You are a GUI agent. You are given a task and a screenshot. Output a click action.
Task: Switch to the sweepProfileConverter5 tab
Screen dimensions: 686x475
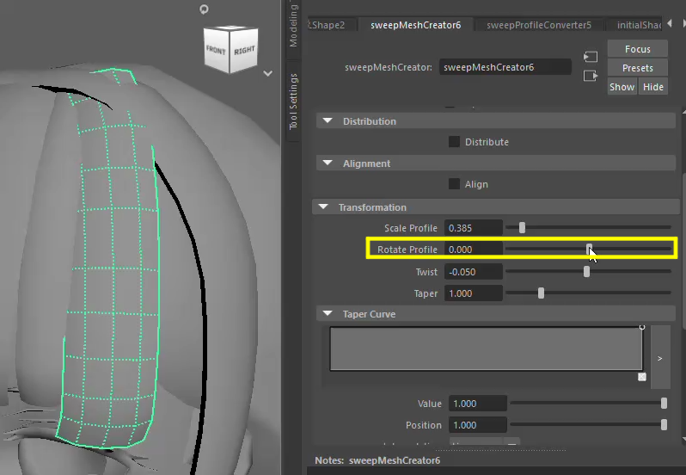[538, 25]
